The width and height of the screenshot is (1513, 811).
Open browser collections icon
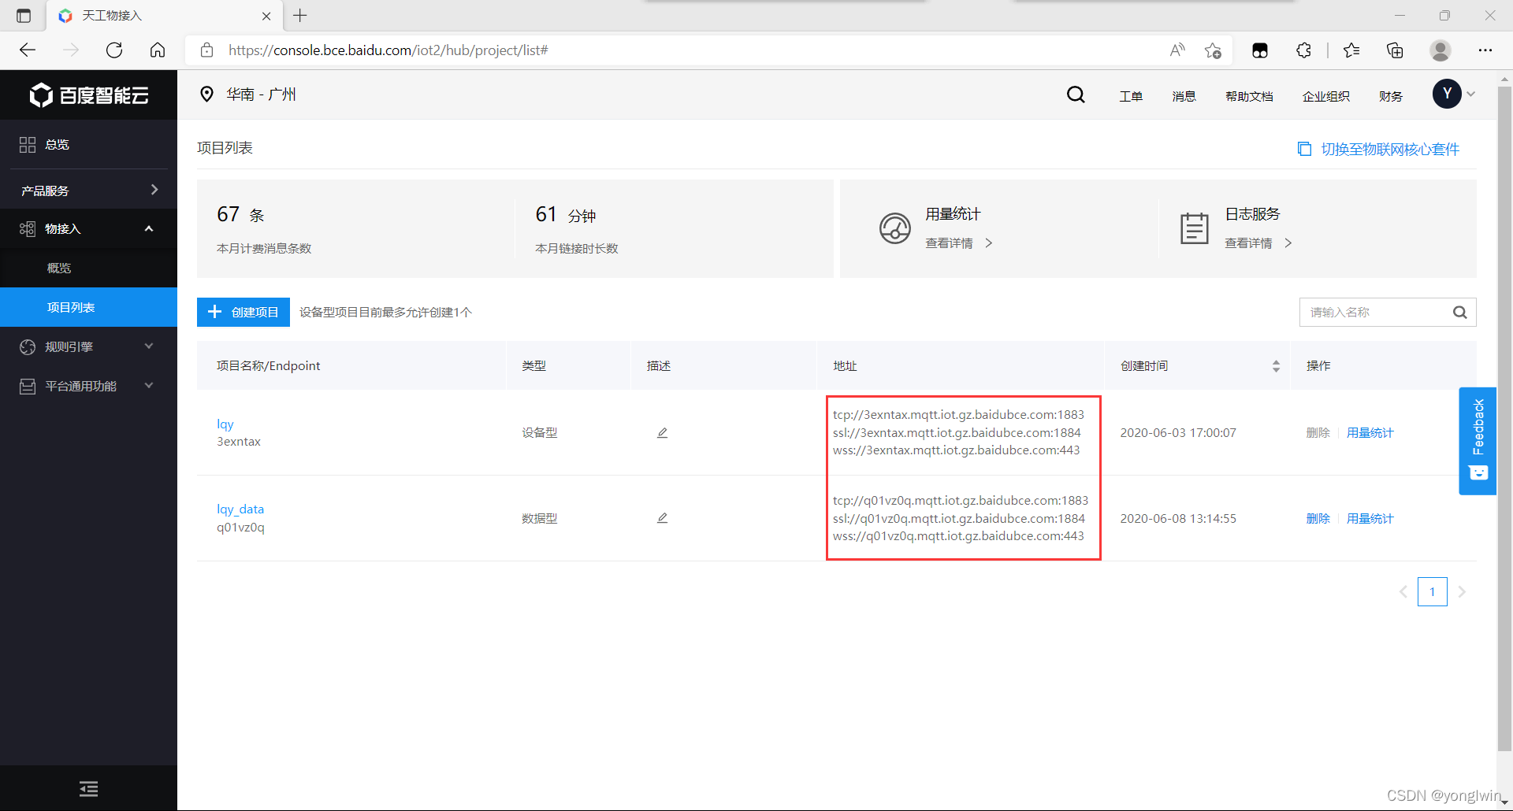[1395, 50]
